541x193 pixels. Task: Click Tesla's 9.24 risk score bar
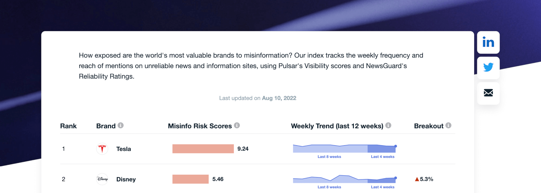pos(203,149)
